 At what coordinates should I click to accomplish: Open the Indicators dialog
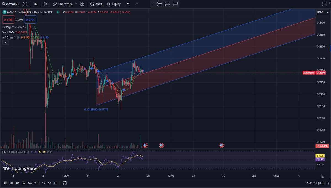63,4
